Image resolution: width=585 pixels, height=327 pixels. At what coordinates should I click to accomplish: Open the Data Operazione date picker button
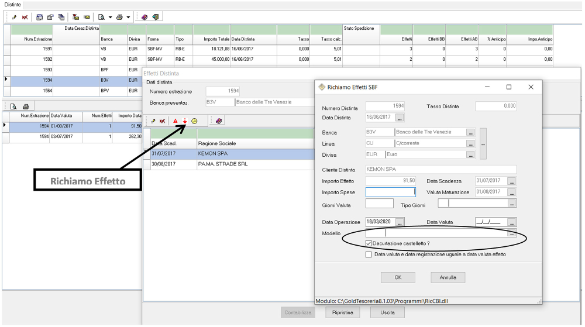click(400, 222)
